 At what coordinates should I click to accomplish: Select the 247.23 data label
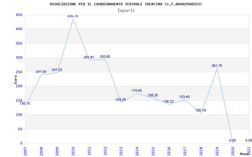click(x=57, y=70)
